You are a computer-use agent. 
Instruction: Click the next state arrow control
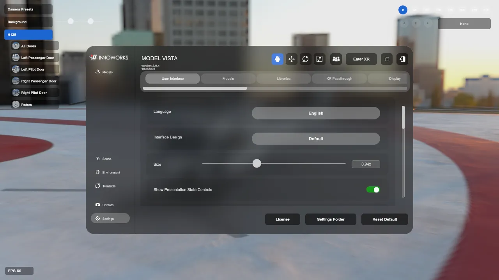(428, 23)
